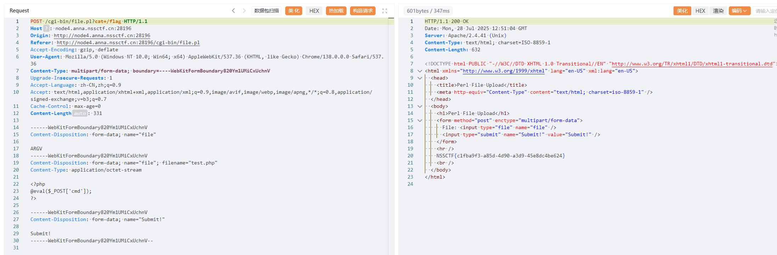This screenshot has width=777, height=255.
Task: Go forward to the next request
Action: 244,11
